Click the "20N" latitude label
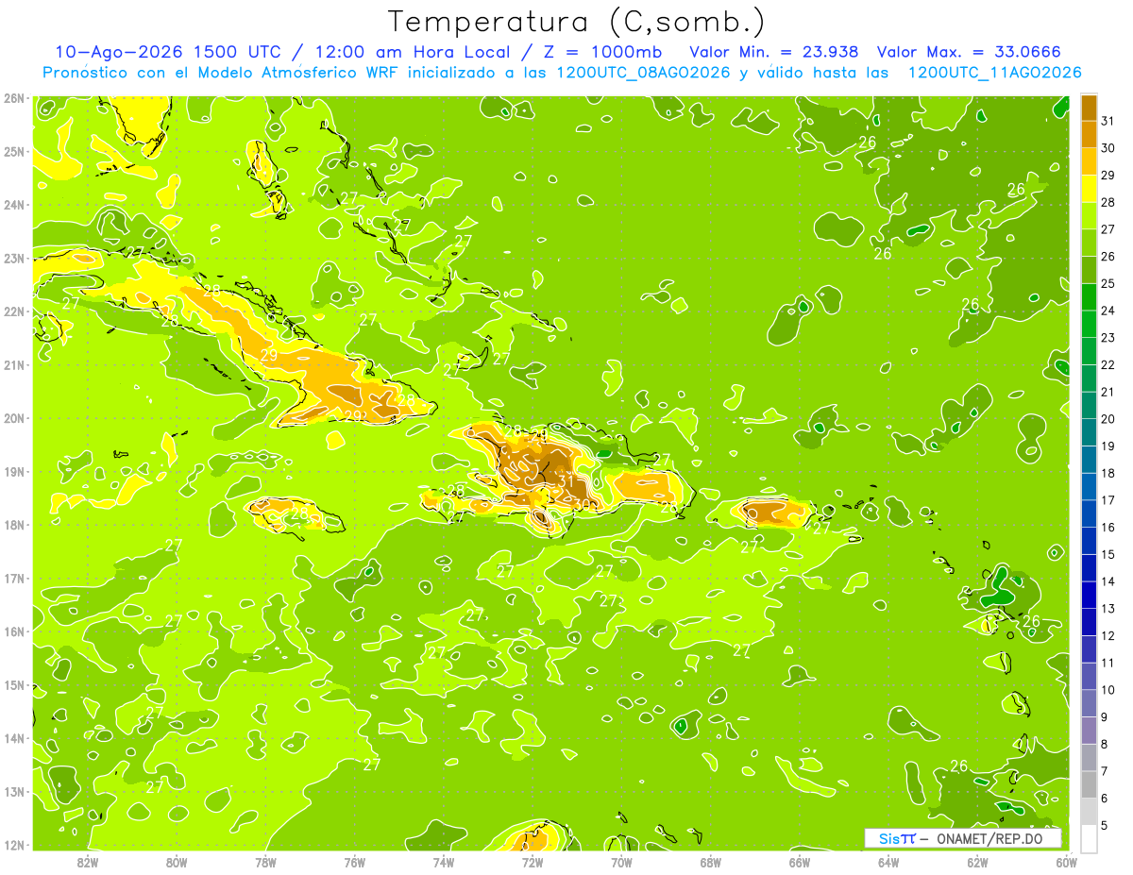This screenshot has height=875, width=1133. [14, 418]
